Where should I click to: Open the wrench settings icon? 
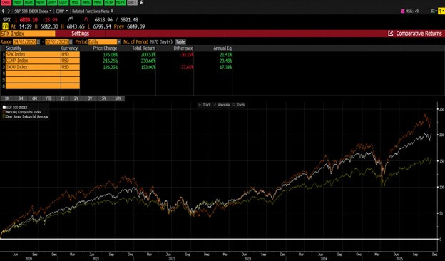click(x=142, y=3)
